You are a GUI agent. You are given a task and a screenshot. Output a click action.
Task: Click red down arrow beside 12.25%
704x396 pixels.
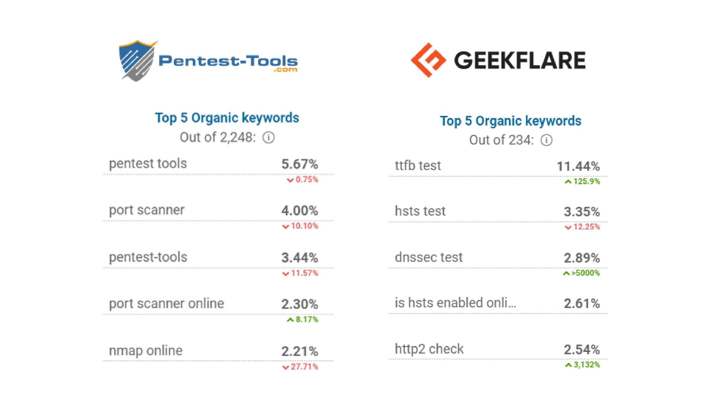(568, 227)
